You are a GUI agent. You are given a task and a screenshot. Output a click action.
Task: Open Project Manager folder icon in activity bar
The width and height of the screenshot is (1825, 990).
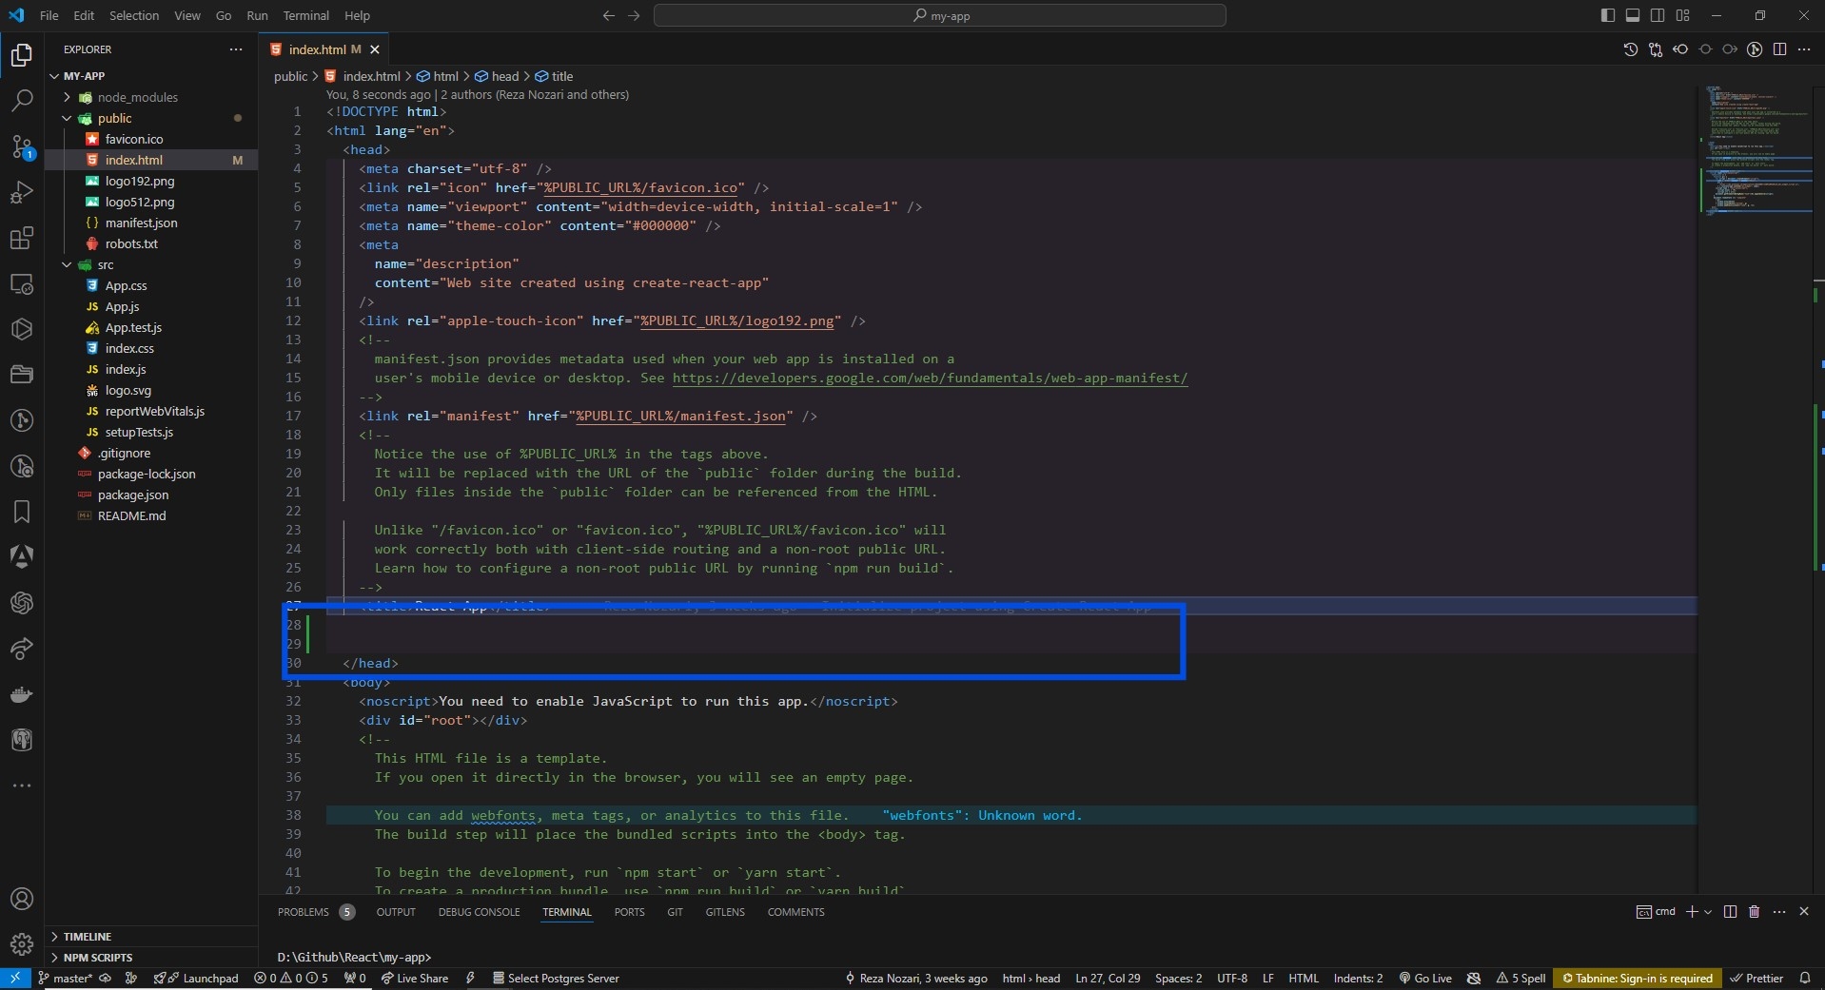[22, 375]
